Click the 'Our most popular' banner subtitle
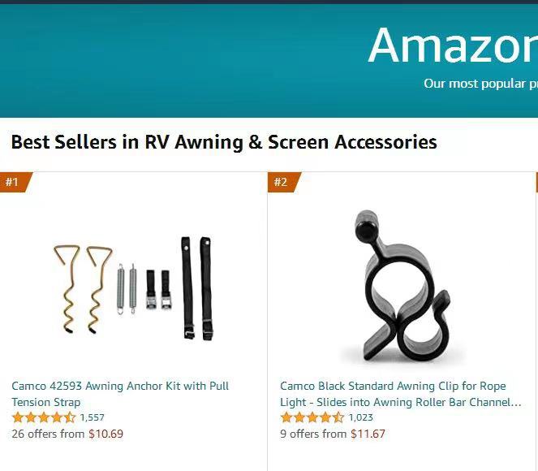This screenshot has height=471, width=538. [480, 84]
